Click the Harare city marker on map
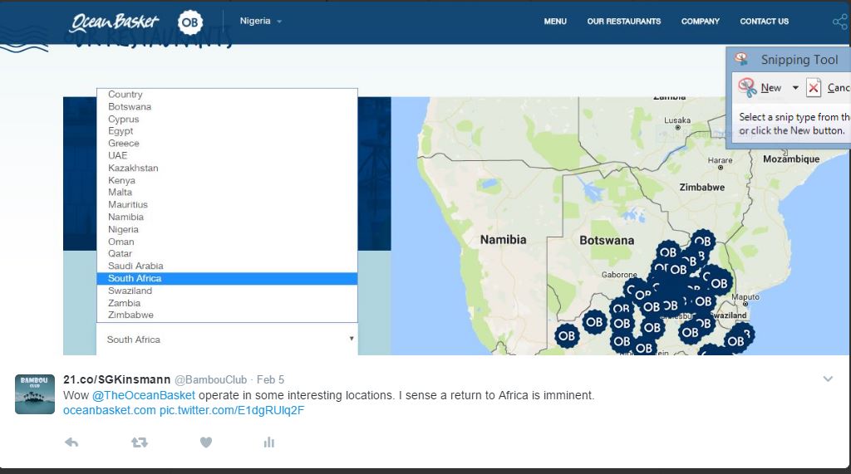 pos(721,169)
